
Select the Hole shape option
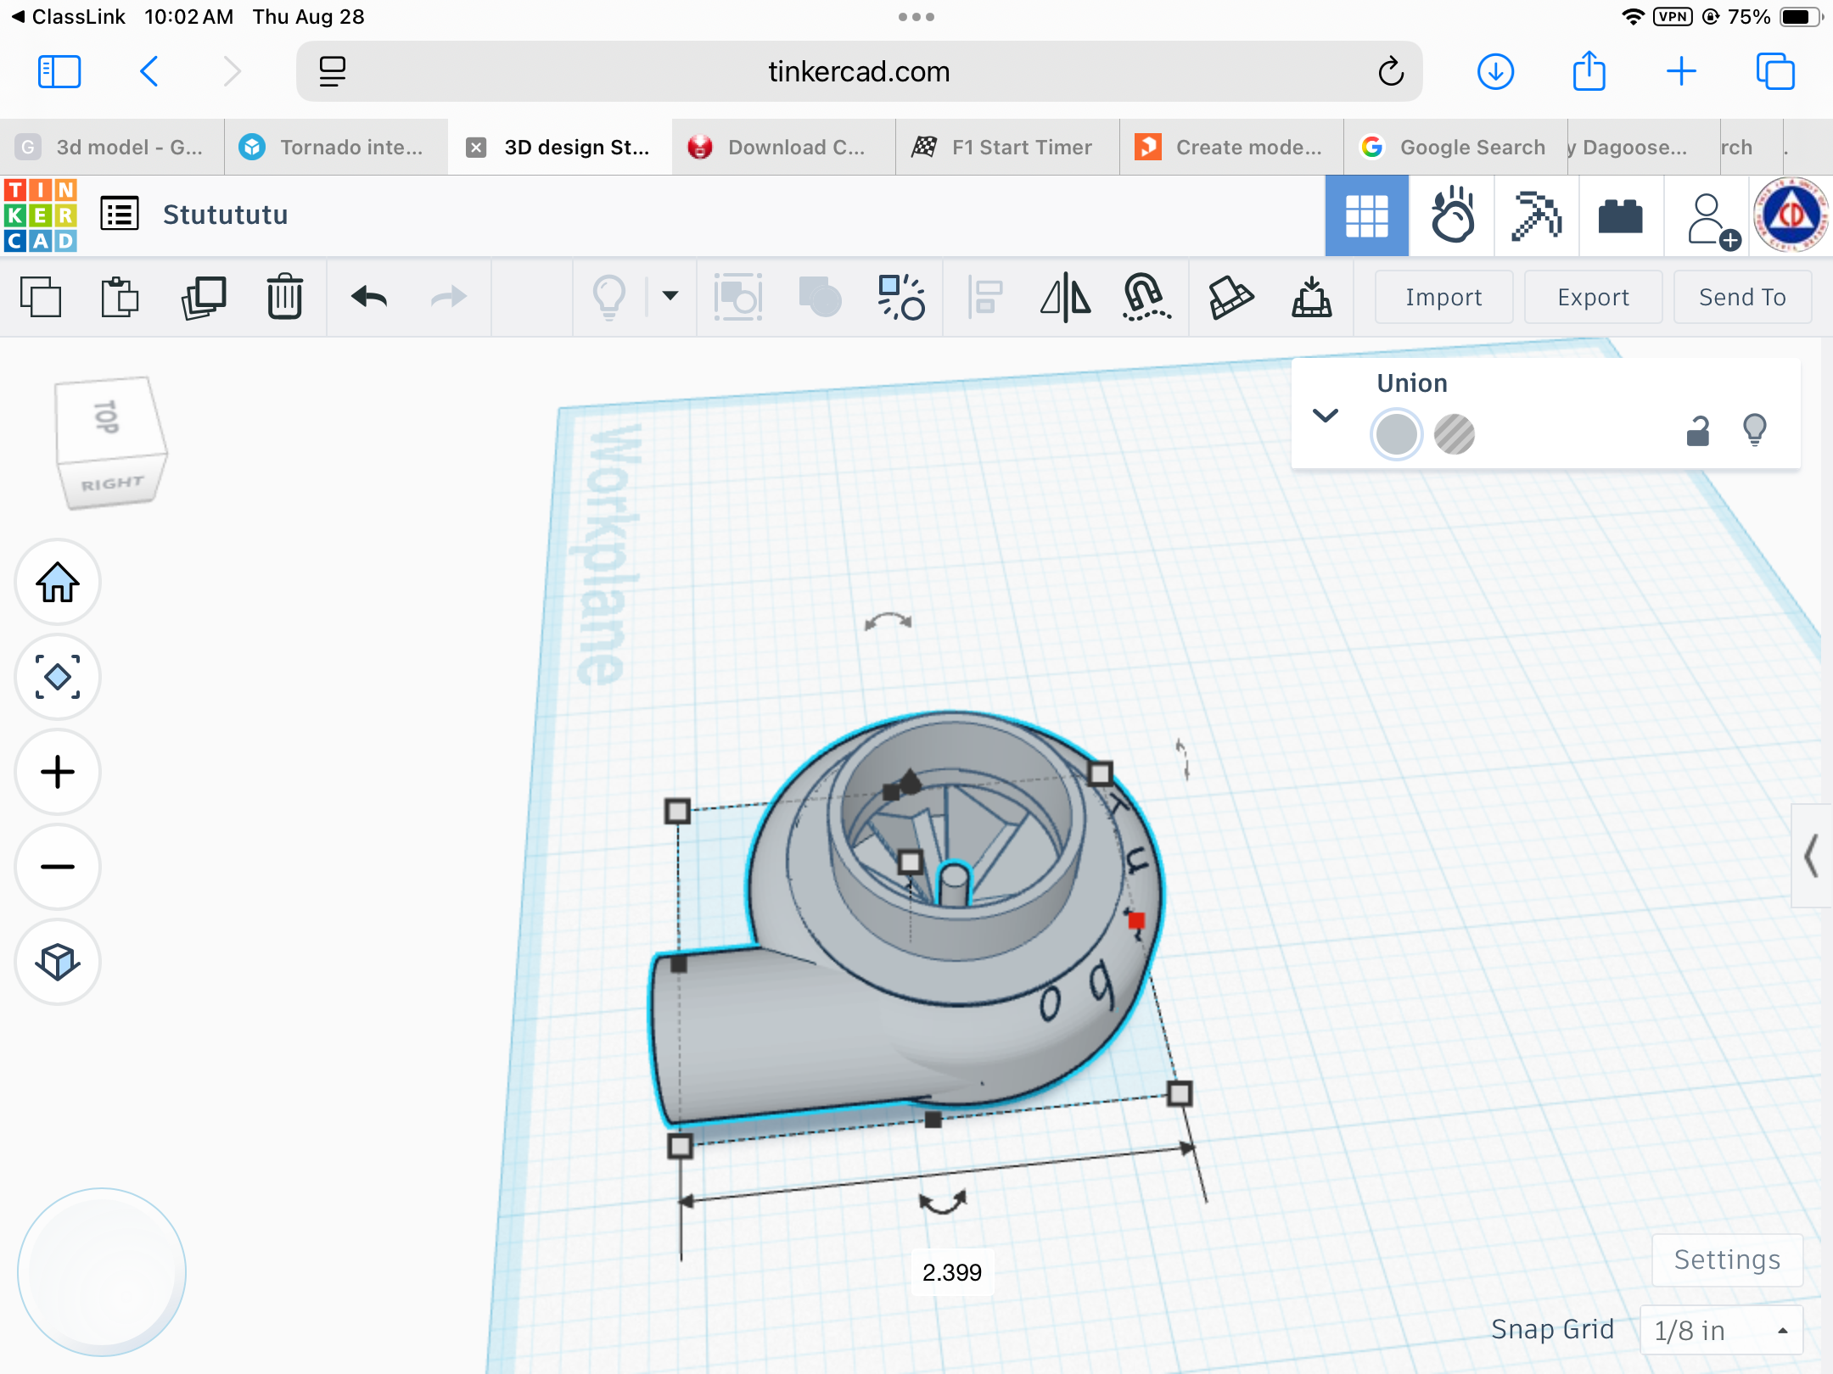(x=1454, y=434)
